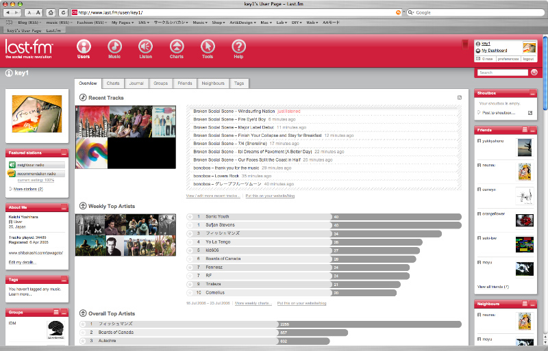Click the browser back arrow

pos(8,12)
